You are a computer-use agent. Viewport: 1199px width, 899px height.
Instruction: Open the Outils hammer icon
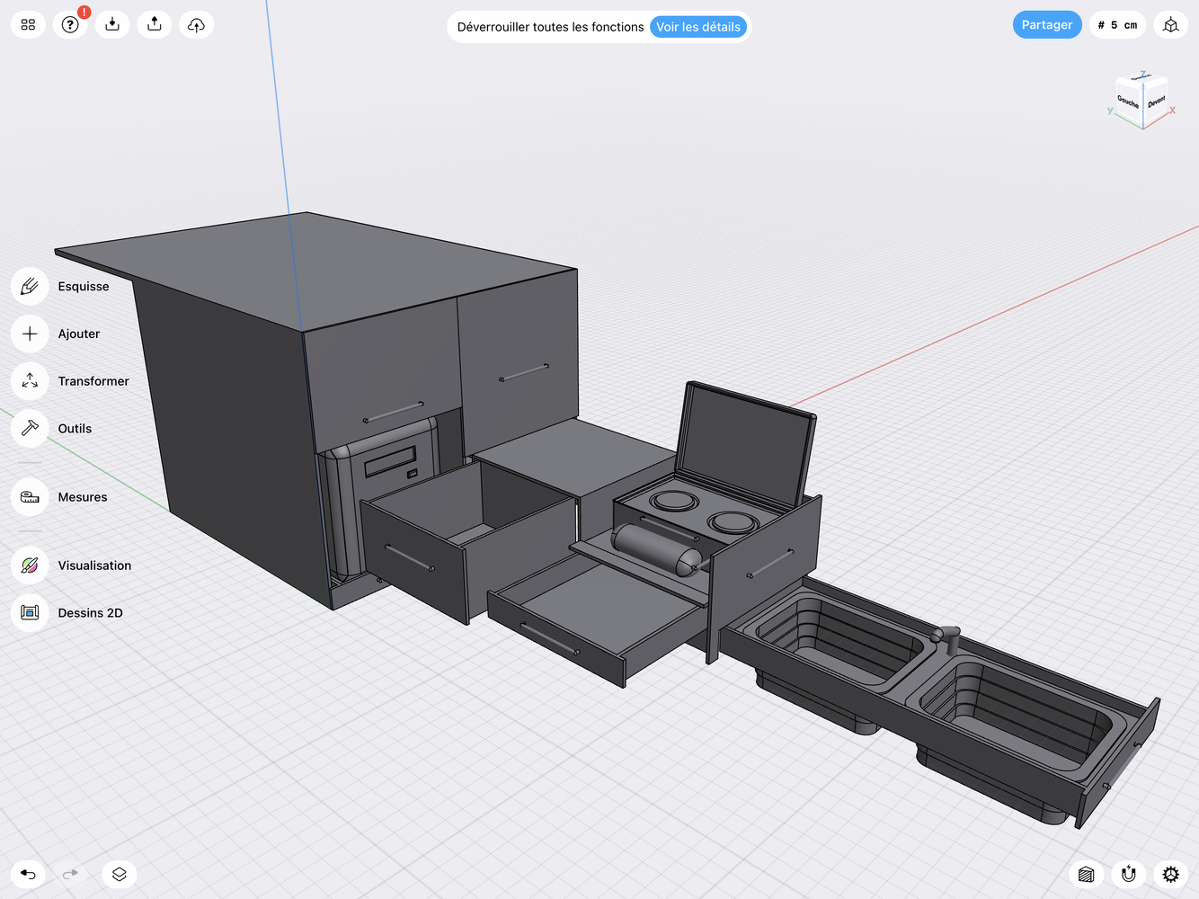[x=30, y=429]
